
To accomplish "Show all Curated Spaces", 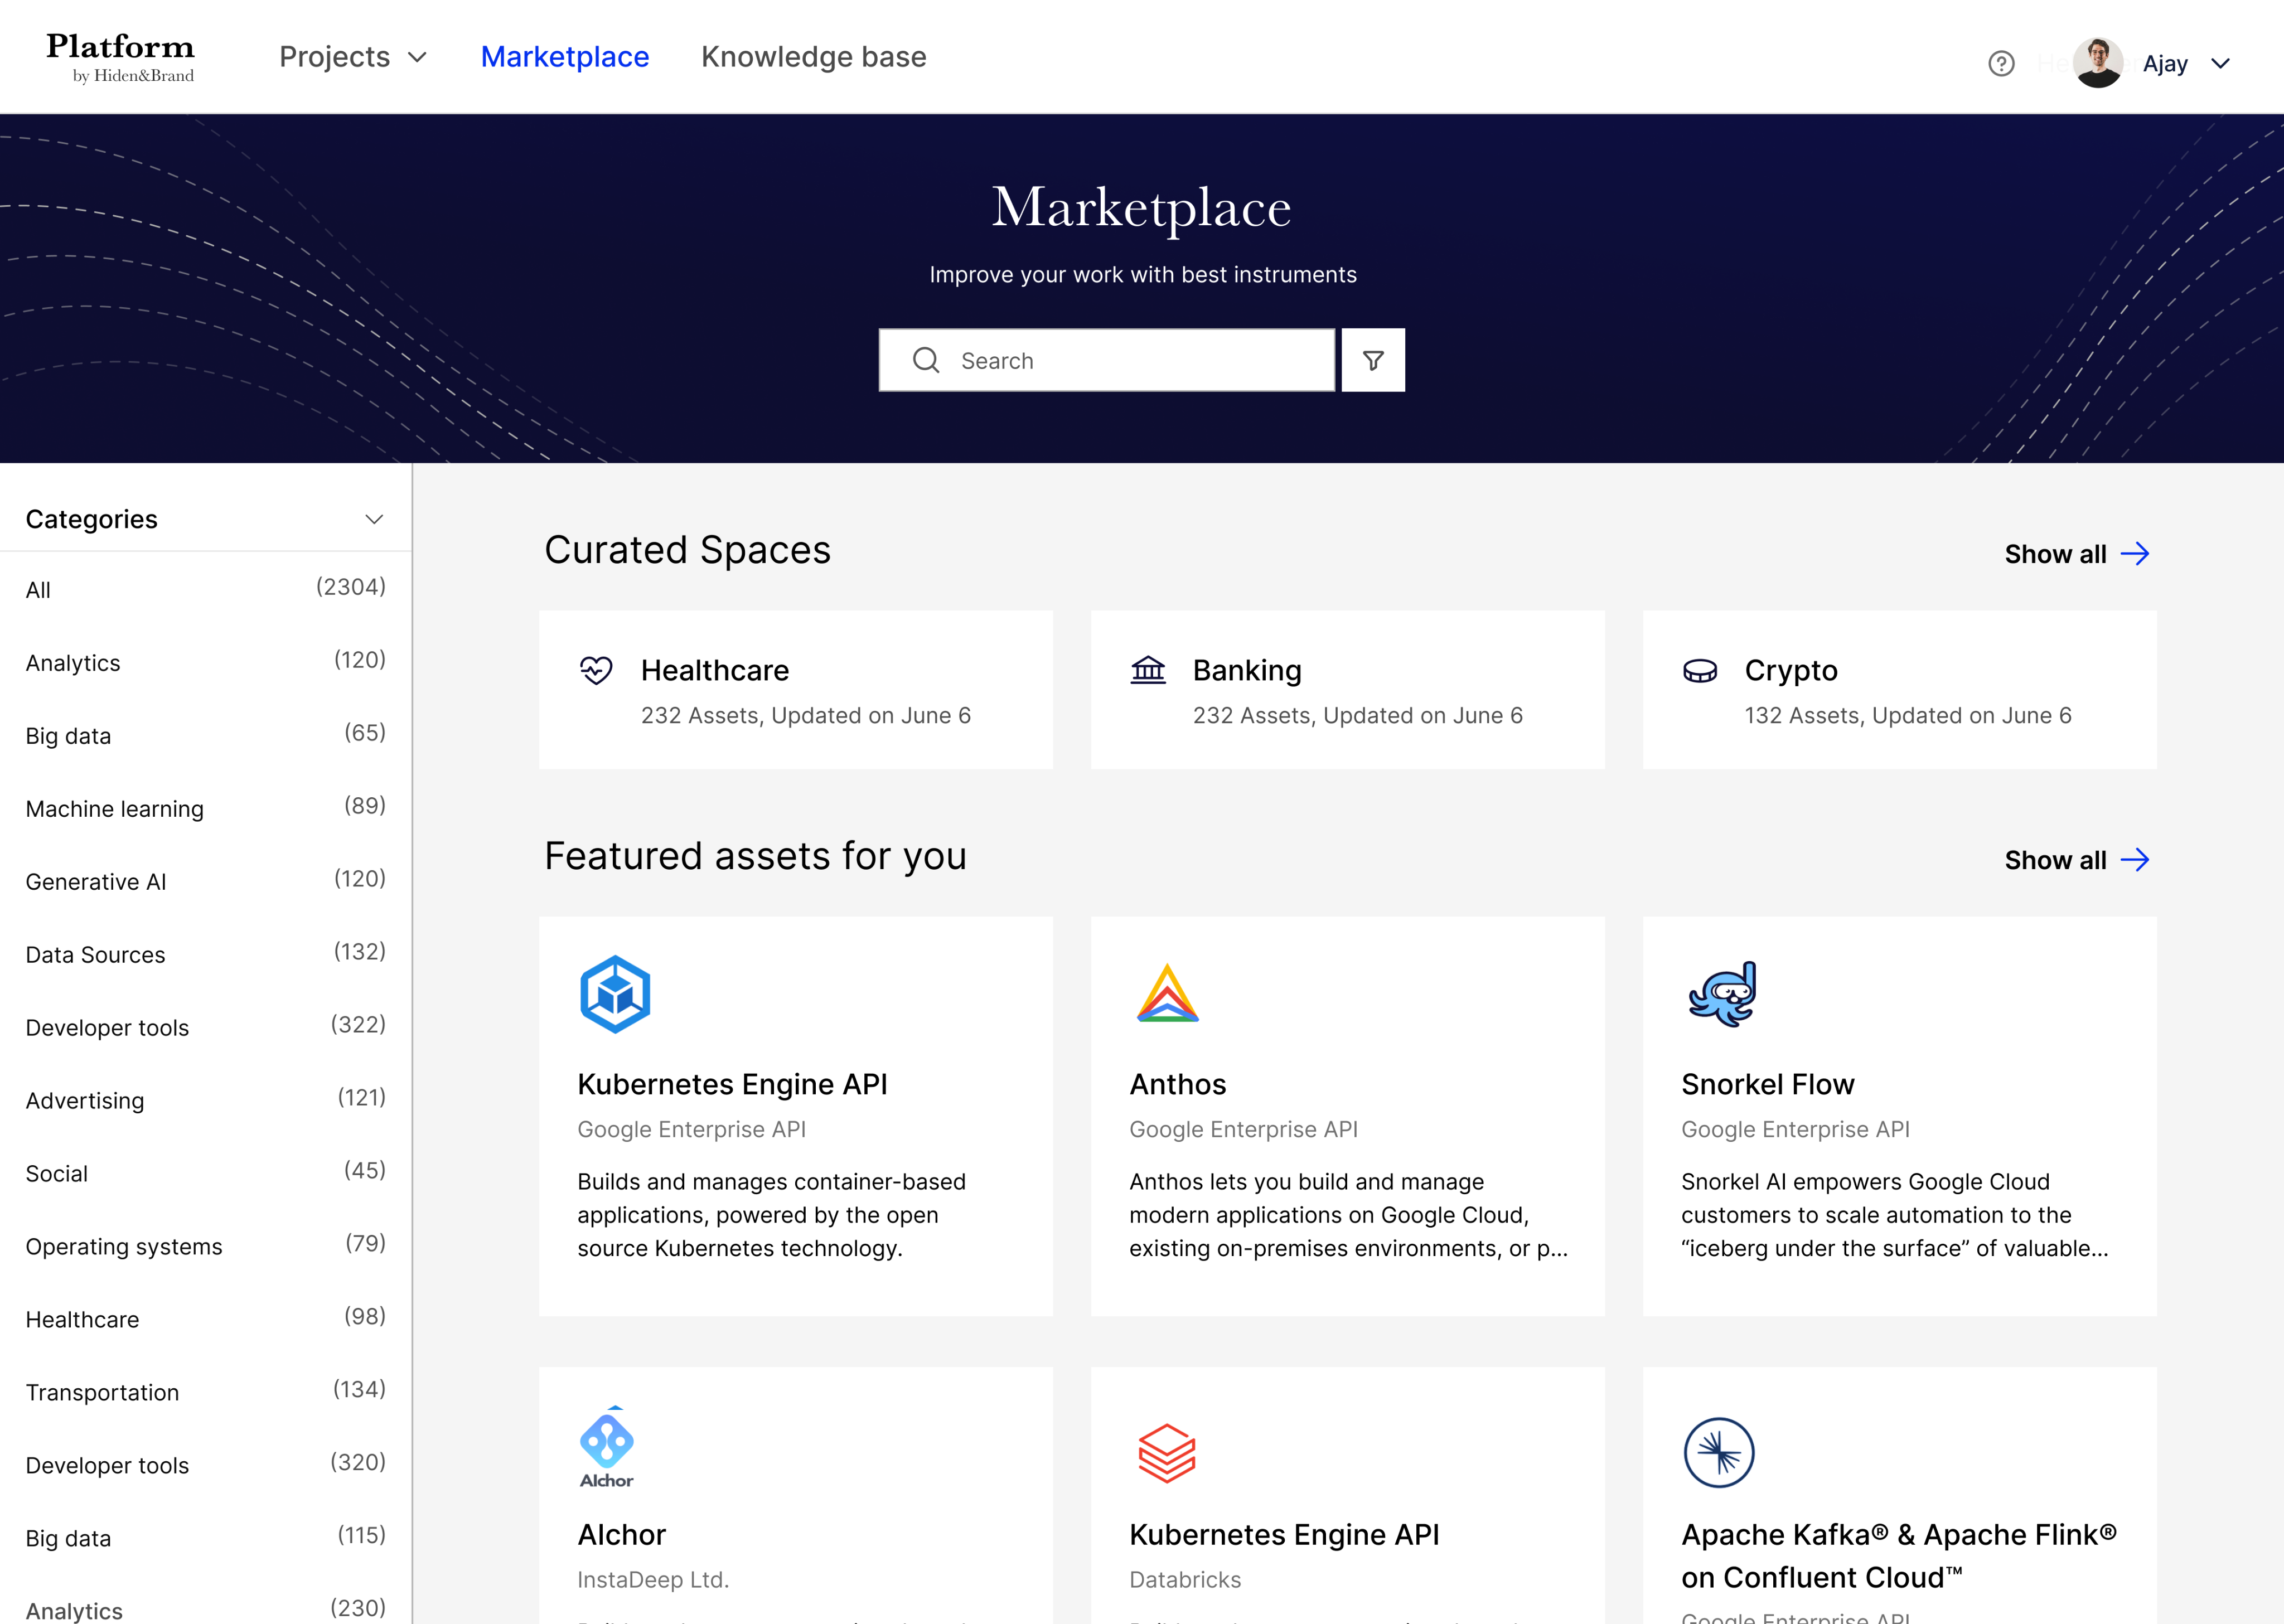I will [x=2077, y=554].
